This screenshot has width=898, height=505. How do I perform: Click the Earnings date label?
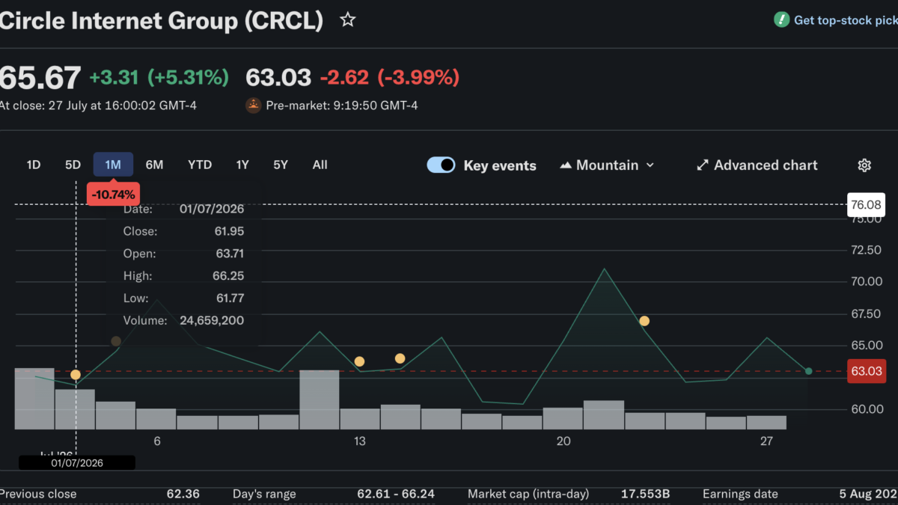coord(740,494)
